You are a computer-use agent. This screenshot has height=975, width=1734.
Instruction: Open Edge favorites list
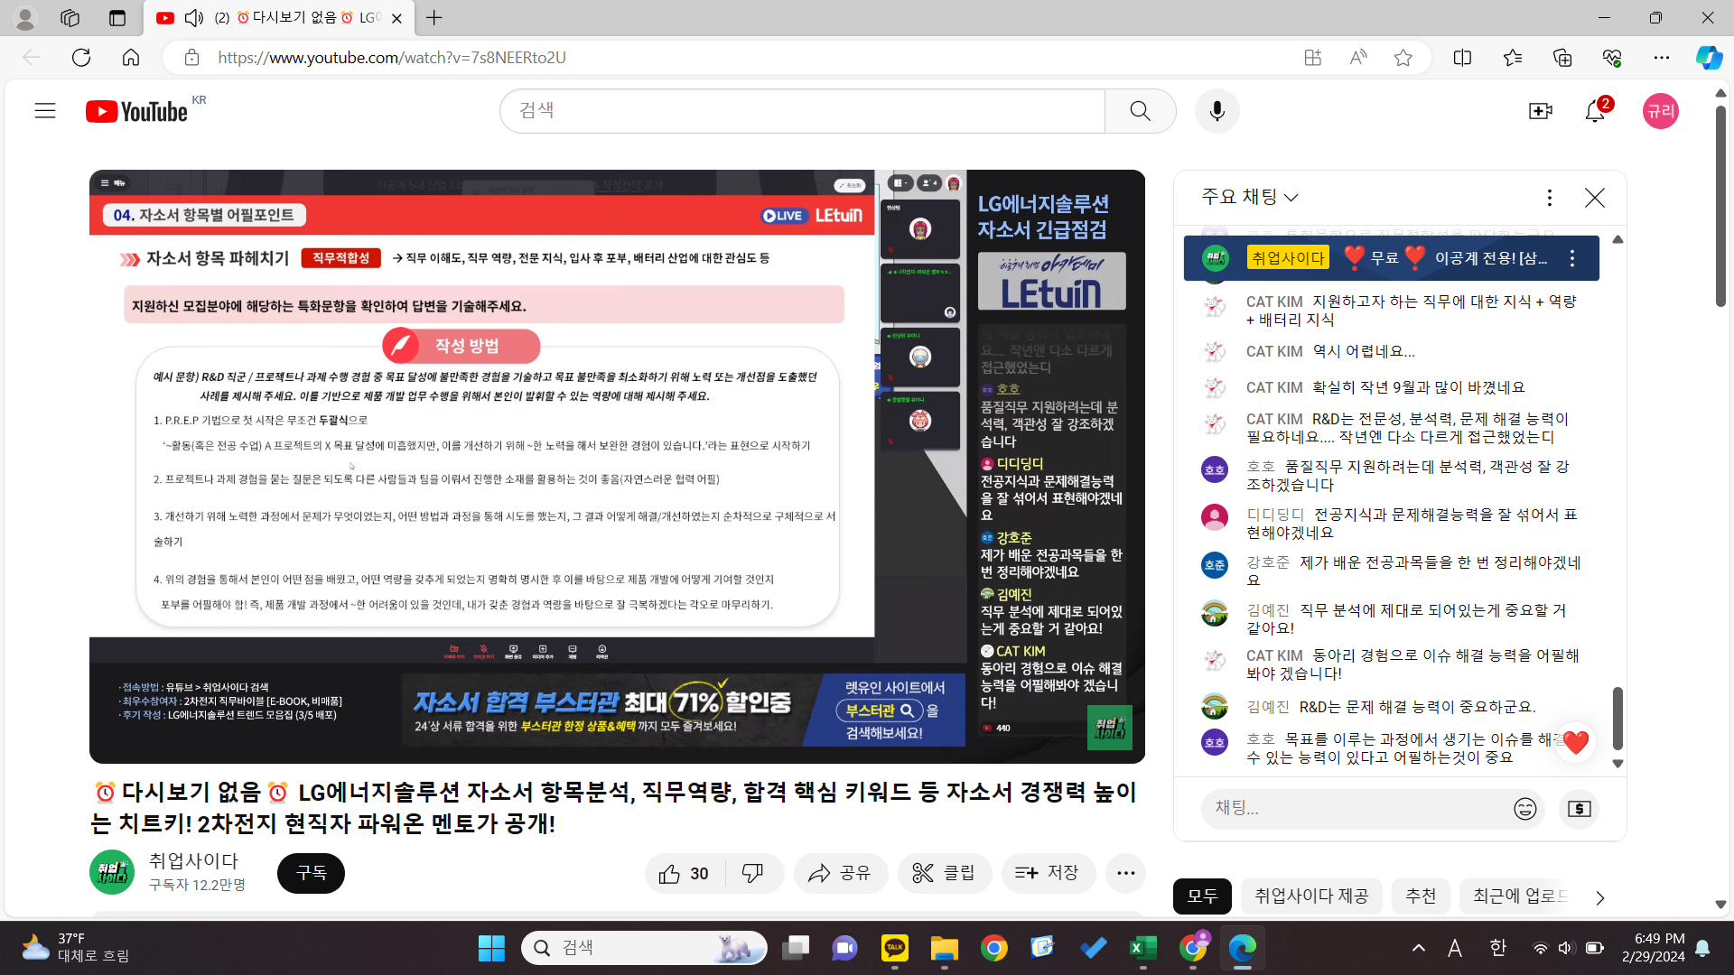pos(1513,58)
